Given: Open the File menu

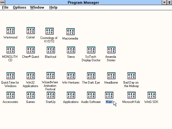Looking at the screenshot, I should pos(5,7).
